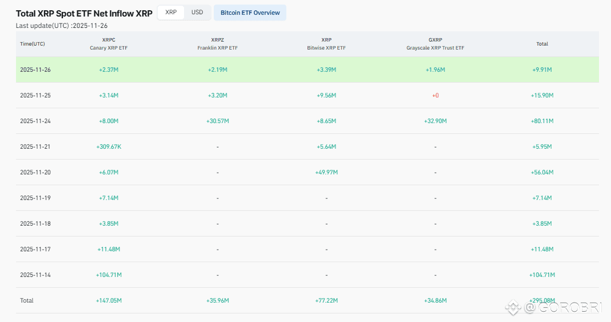Click the red +0 Grayscale value
This screenshot has width=611, height=322.
(x=435, y=95)
